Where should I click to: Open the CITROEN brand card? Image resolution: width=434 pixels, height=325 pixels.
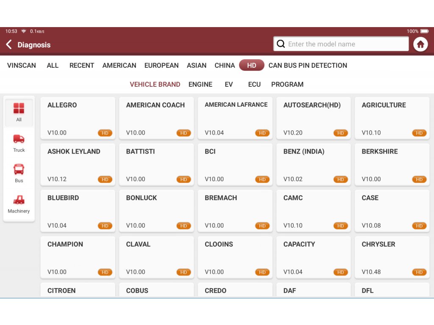point(78,290)
